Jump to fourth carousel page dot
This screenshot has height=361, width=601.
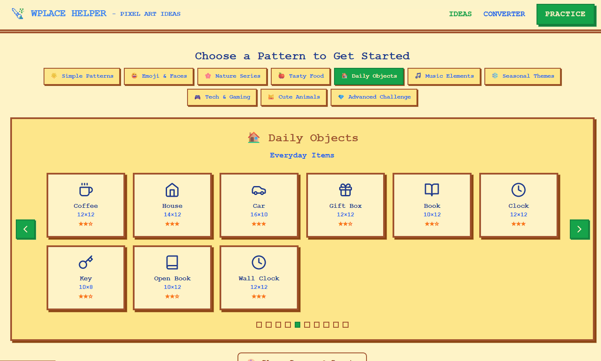288,325
